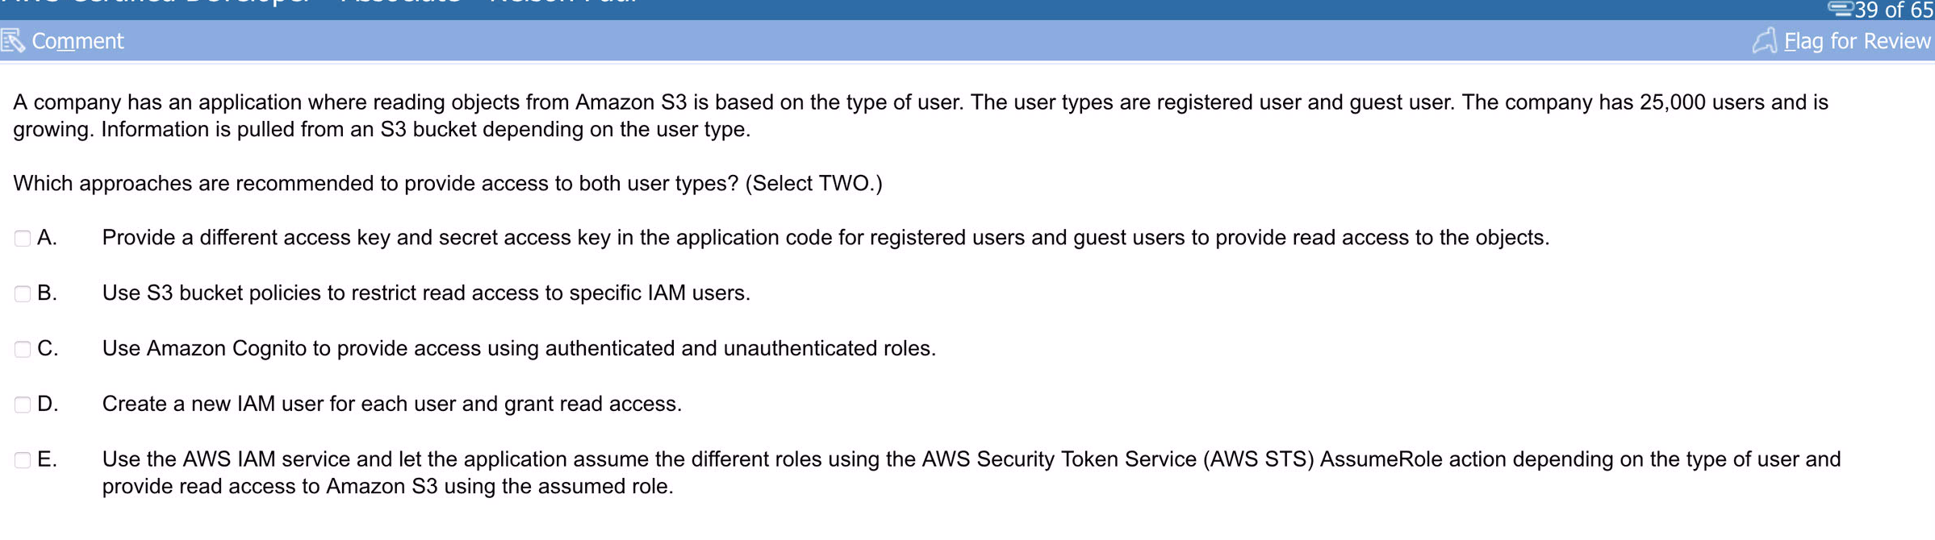Screen dimensions: 1935x540
Task: Enable the checkbox for option E
Action: point(22,460)
